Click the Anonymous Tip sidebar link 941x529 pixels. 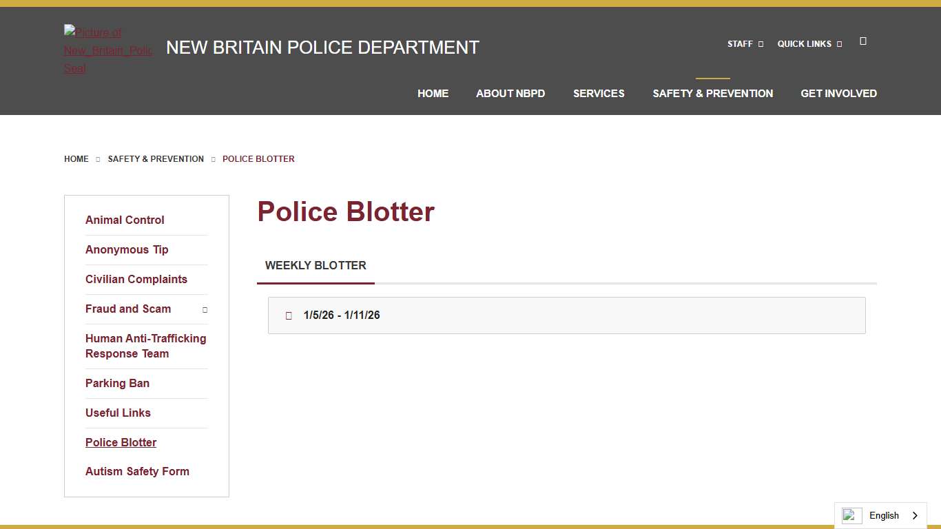point(127,249)
